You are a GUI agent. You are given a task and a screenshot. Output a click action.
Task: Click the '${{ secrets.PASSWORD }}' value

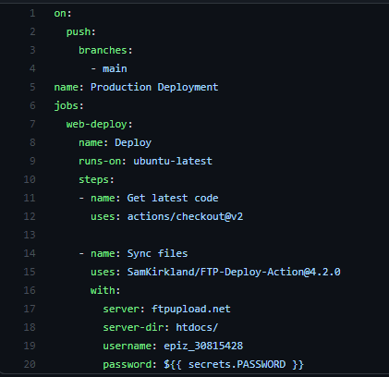pos(234,364)
